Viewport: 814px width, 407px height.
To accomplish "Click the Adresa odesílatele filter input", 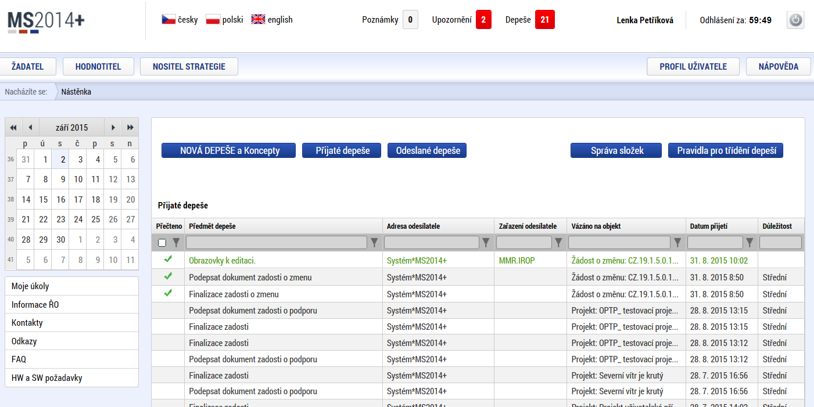I will click(432, 243).
